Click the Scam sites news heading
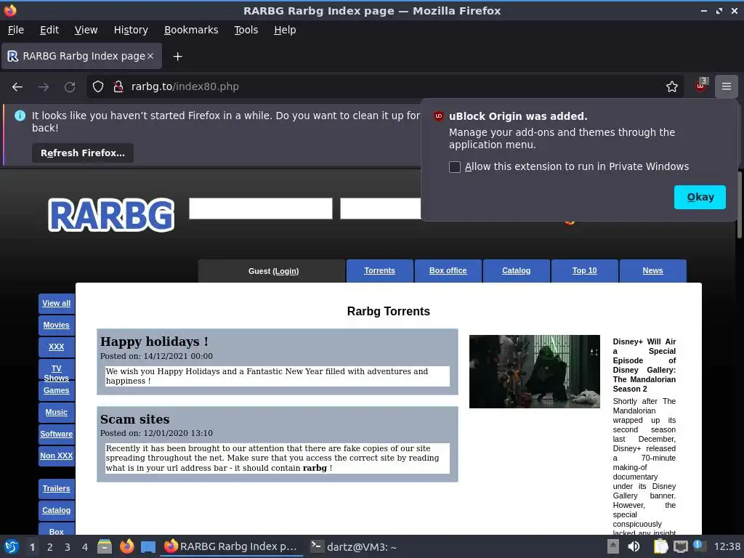This screenshot has width=744, height=558. tap(134, 419)
